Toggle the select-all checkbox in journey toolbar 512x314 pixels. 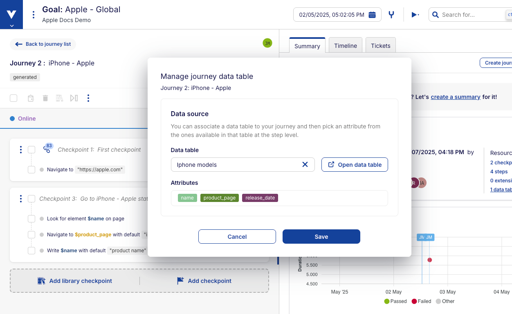pos(13,98)
